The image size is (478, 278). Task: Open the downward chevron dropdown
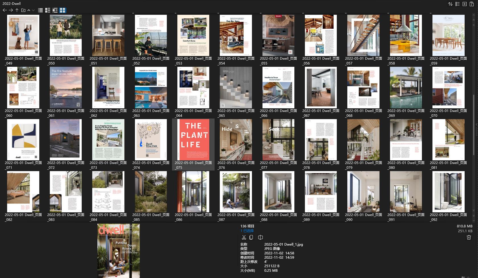tap(33, 10)
